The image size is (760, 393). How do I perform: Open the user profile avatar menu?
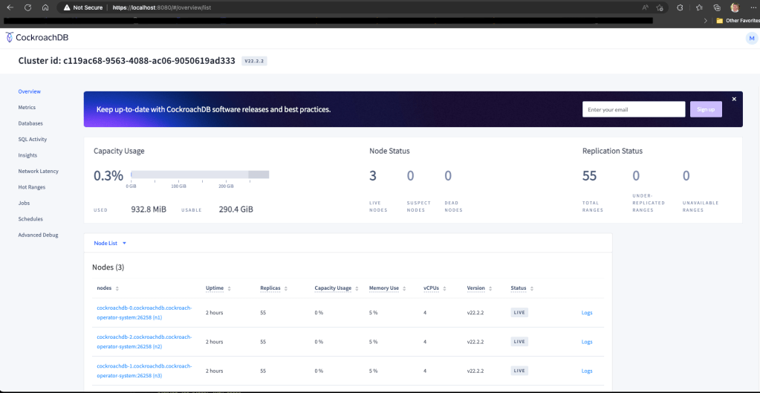pyautogui.click(x=750, y=39)
